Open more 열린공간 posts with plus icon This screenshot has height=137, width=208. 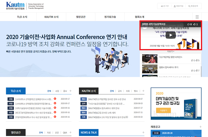(x=70, y=133)
